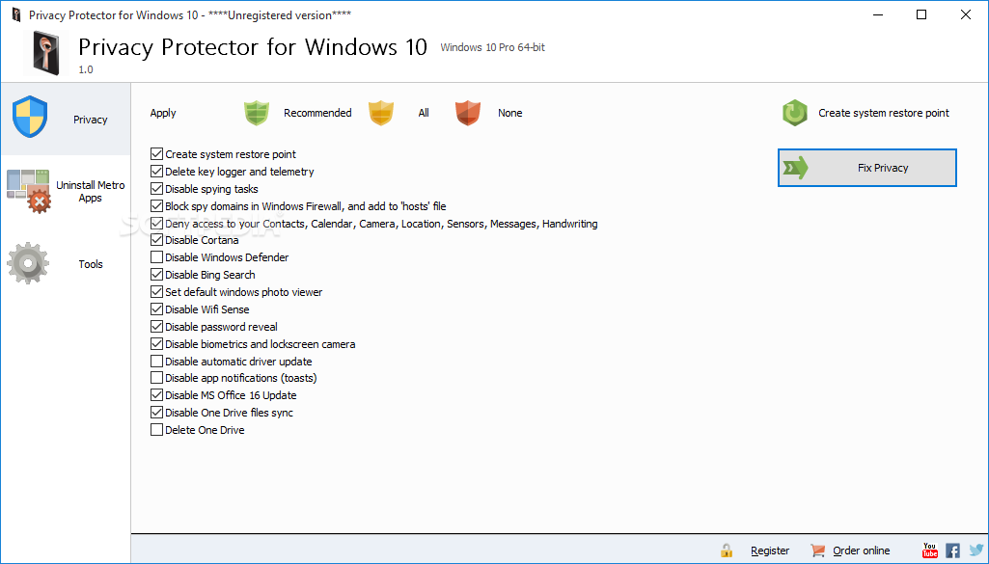The width and height of the screenshot is (989, 564).
Task: Click the All preset label
Action: point(424,113)
